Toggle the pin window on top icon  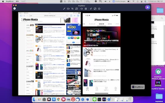coord(91,9)
